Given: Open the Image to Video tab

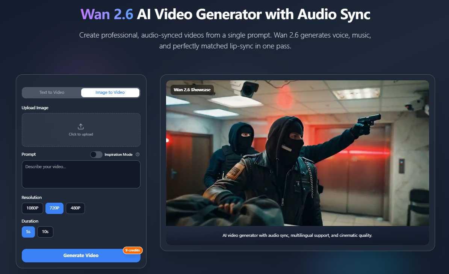Looking at the screenshot, I should (x=110, y=92).
